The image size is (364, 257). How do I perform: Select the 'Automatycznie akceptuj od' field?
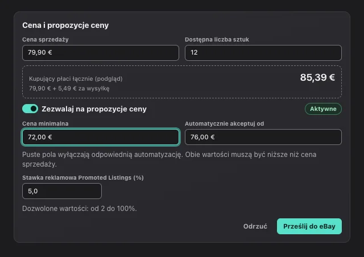pos(263,137)
